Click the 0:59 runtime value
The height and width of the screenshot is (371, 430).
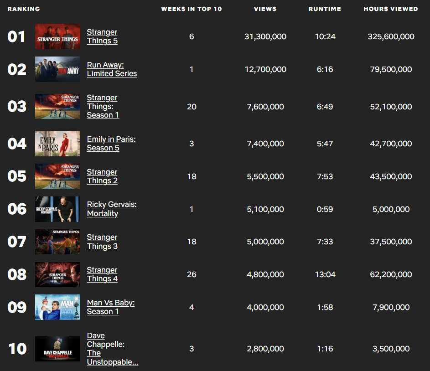click(x=325, y=209)
